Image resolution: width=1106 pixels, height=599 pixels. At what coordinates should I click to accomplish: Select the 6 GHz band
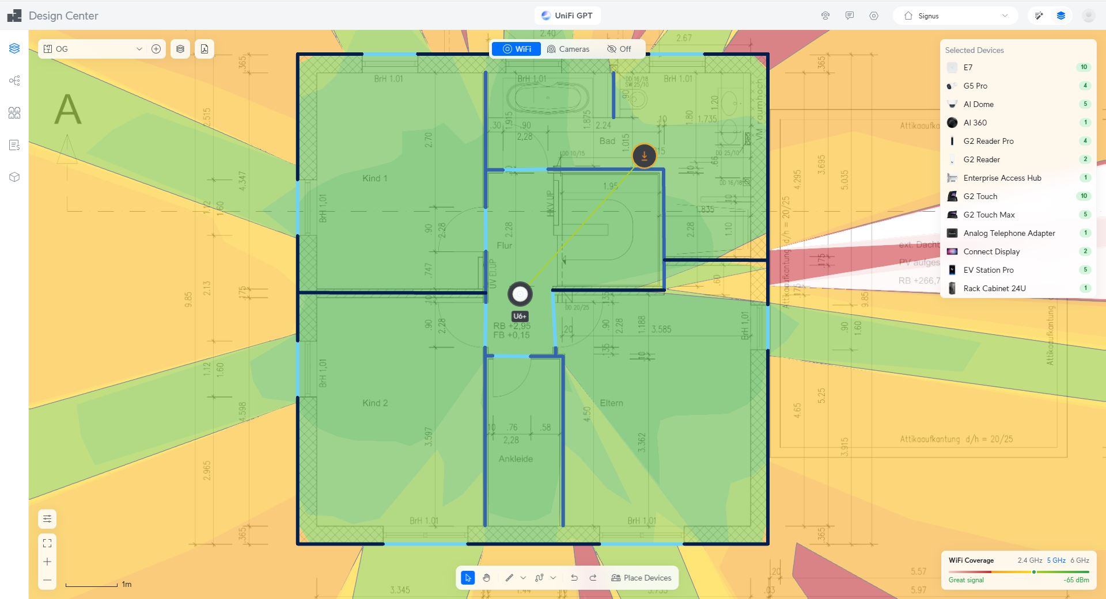(x=1080, y=560)
